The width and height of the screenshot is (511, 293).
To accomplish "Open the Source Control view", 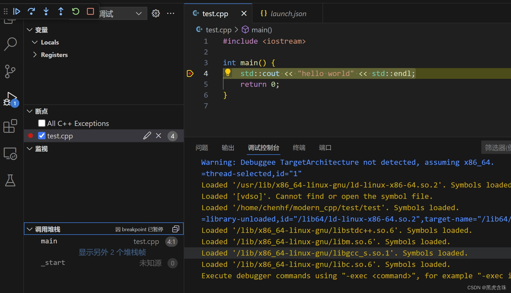I will pyautogui.click(x=11, y=71).
